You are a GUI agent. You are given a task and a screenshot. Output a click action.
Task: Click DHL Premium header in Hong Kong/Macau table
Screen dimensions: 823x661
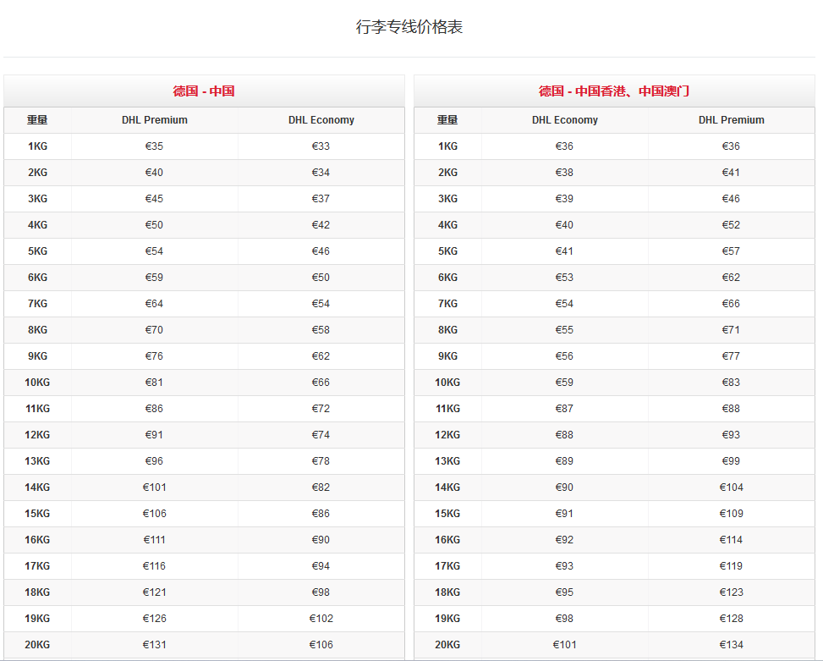731,120
